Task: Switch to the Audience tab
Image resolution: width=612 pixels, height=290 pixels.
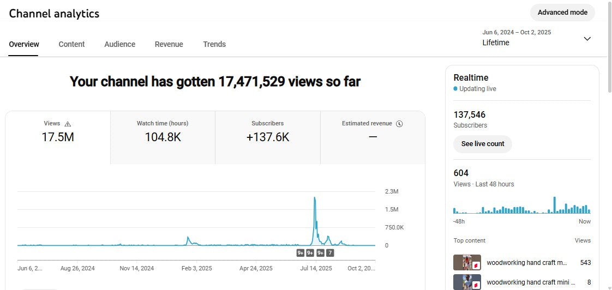Action: point(119,44)
